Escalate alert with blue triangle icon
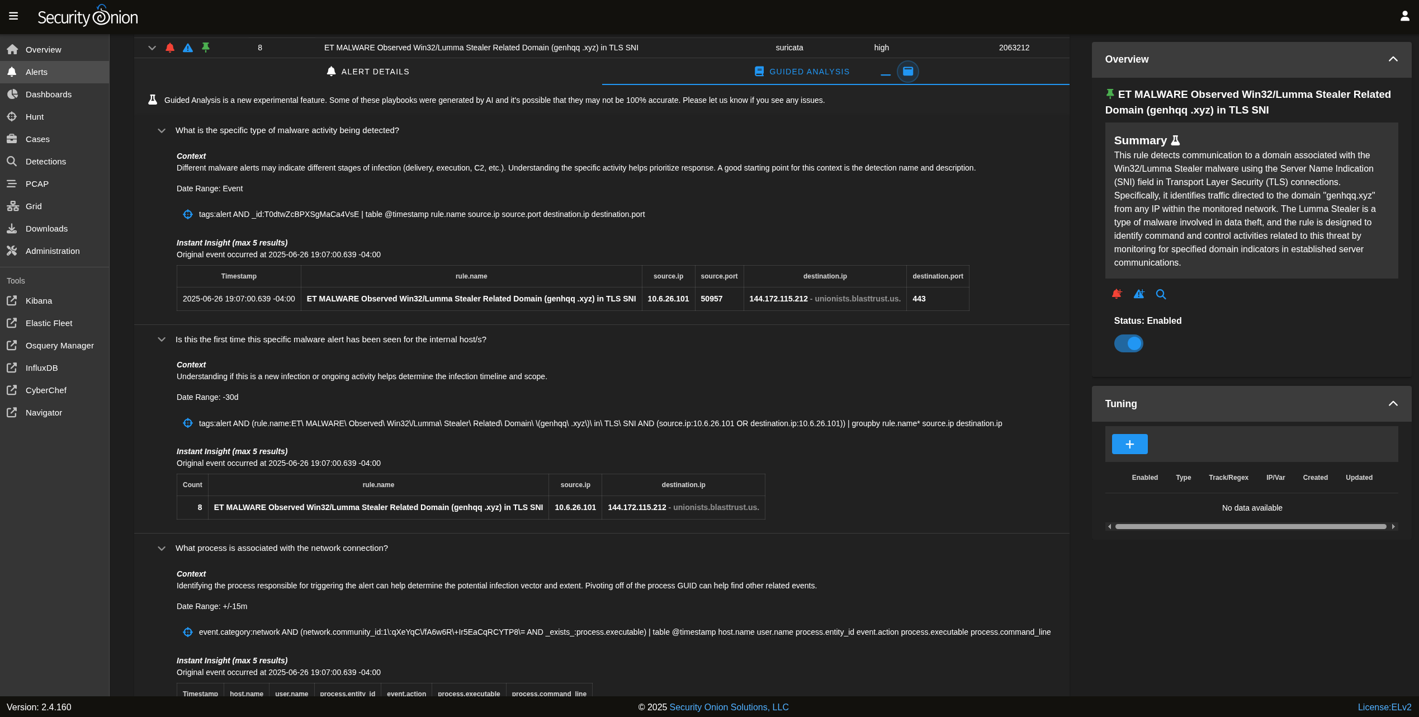1419x717 pixels. pos(188,48)
